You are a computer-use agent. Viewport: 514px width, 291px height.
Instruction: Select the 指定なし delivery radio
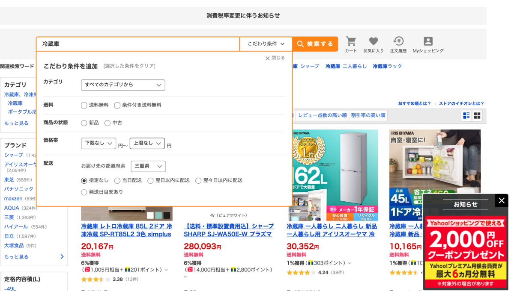tap(84, 181)
